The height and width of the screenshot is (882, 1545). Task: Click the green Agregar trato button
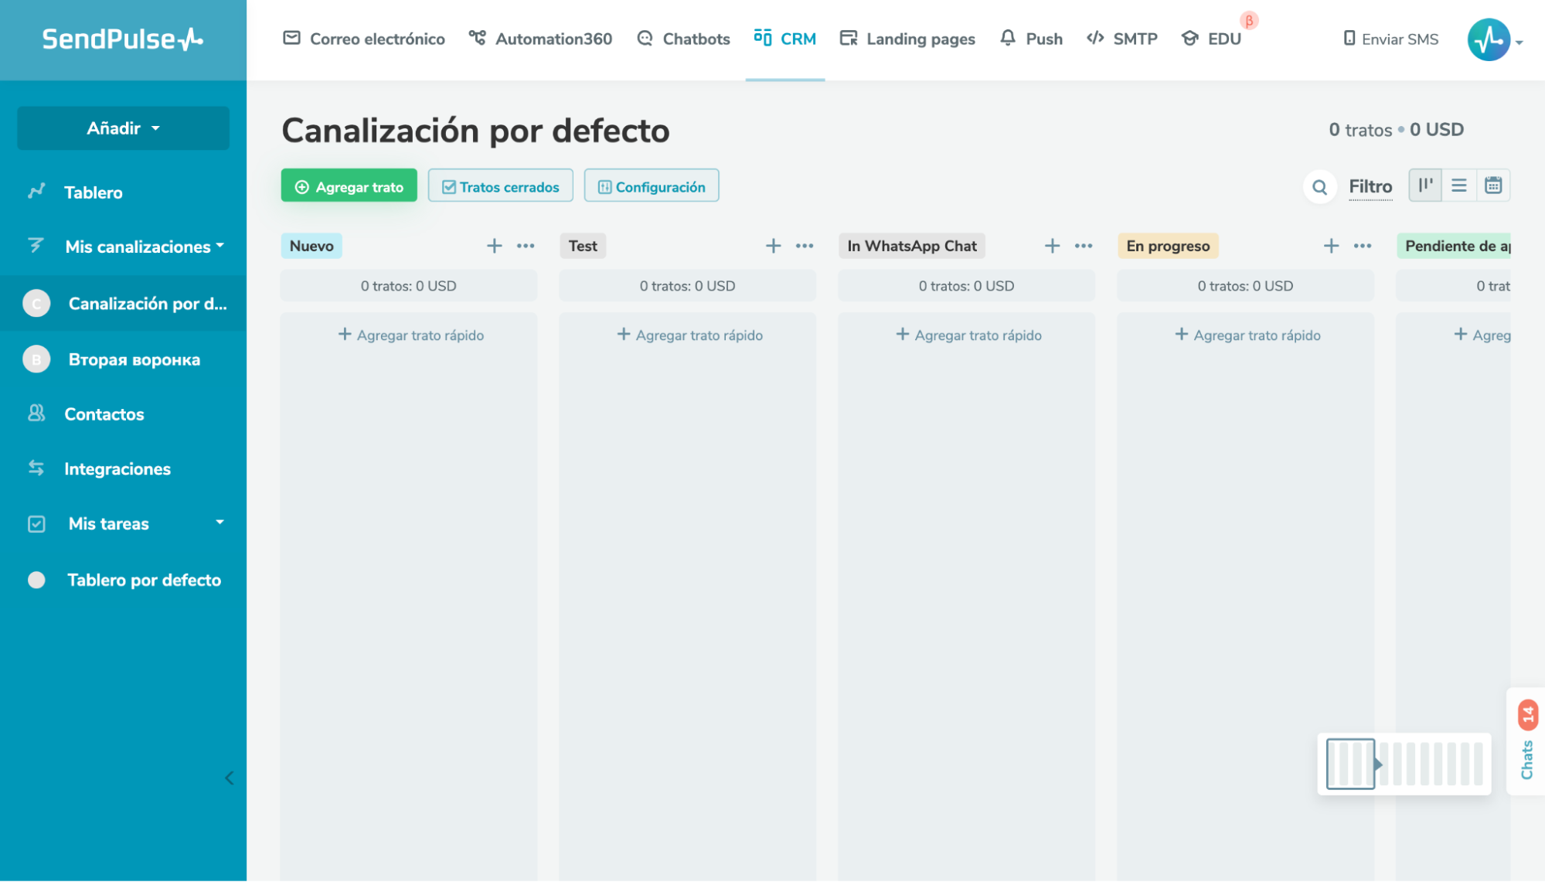pos(349,186)
